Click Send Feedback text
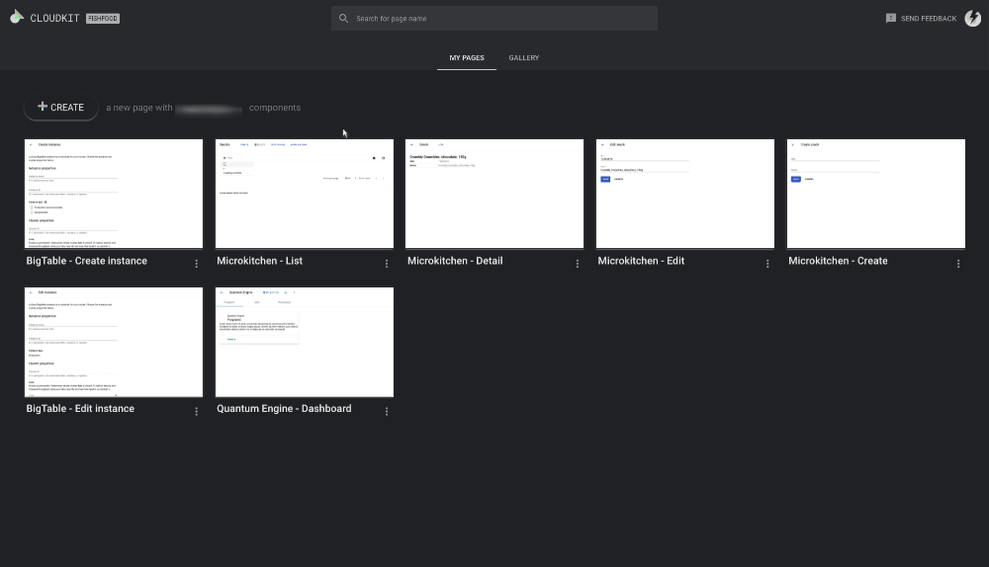989x567 pixels. point(929,19)
